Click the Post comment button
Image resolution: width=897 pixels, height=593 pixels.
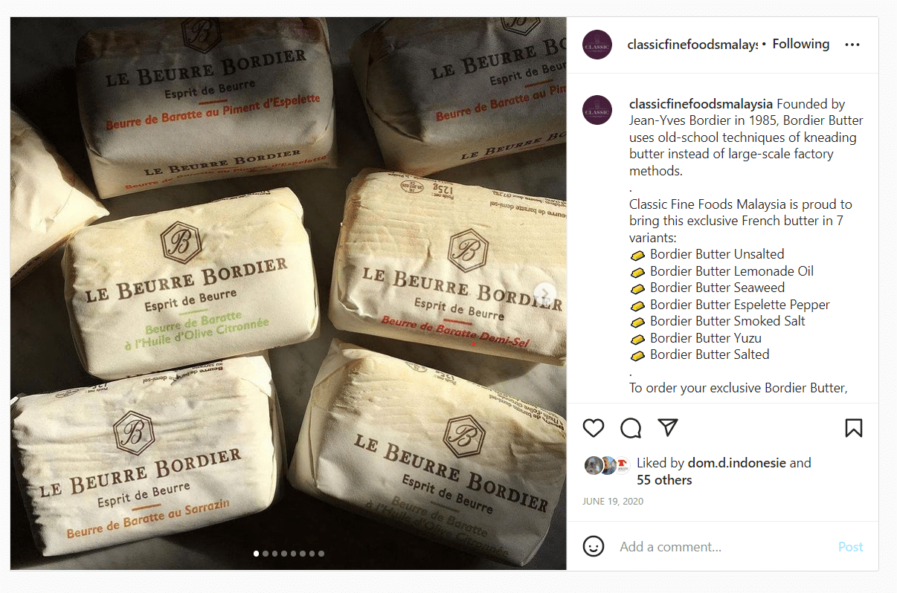click(850, 547)
